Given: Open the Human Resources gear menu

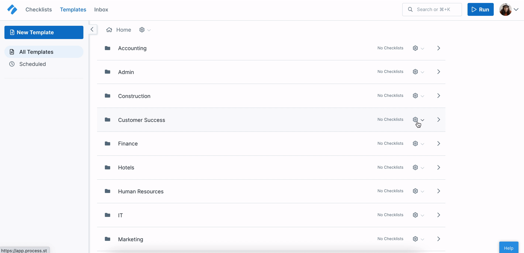Looking at the screenshot, I should point(418,191).
